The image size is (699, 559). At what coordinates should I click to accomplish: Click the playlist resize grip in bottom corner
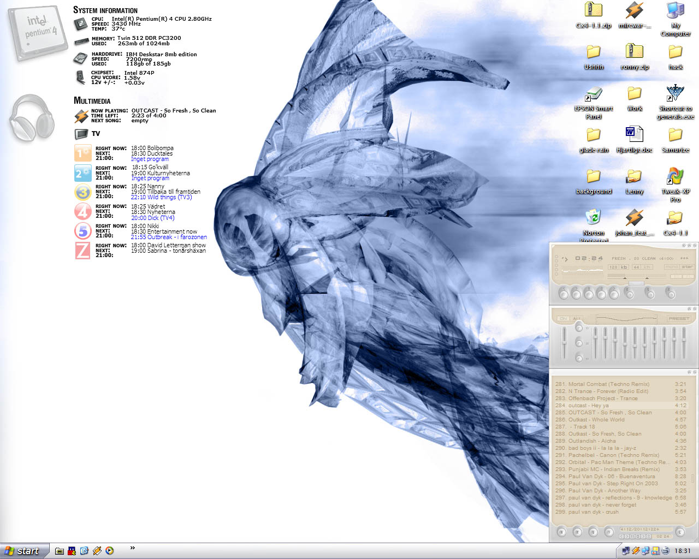(x=696, y=540)
